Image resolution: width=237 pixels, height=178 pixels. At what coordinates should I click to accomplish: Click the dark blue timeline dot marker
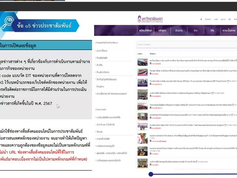151,174
